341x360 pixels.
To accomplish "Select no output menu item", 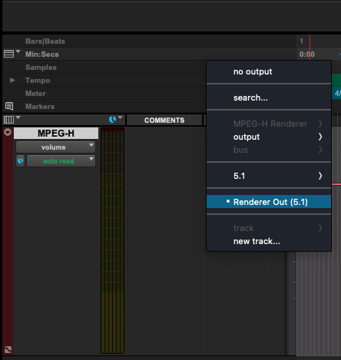I will (269, 71).
